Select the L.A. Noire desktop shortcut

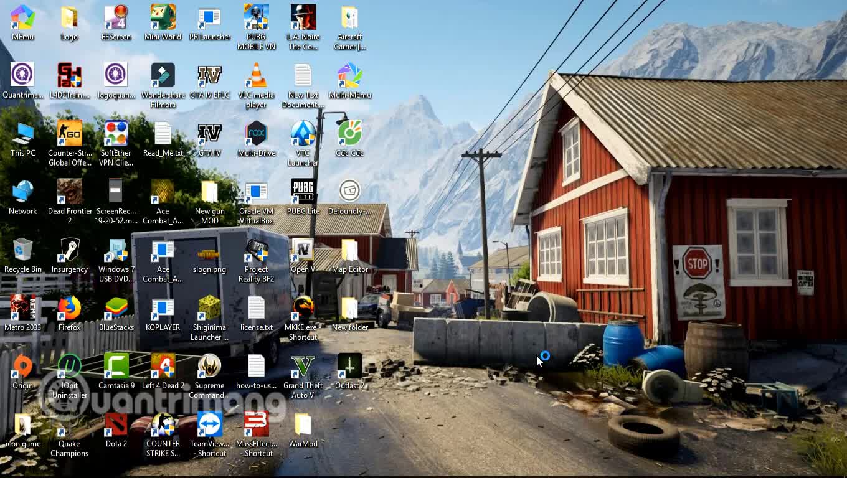pyautogui.click(x=303, y=27)
